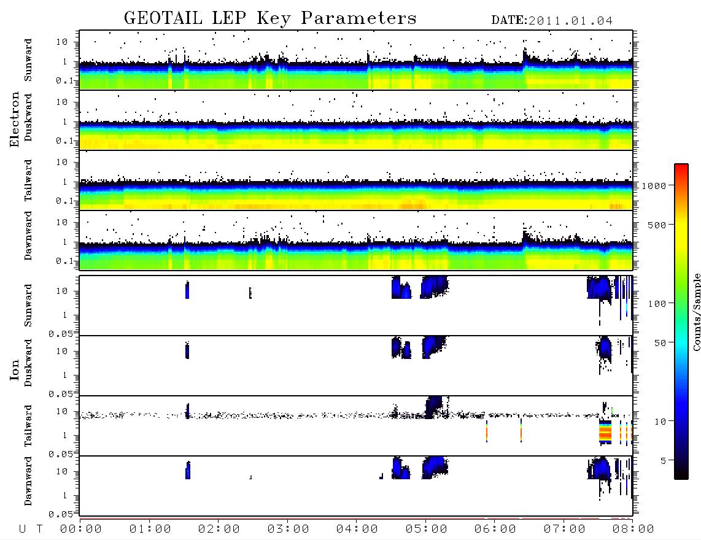The image size is (701, 540).
Task: Click the "50" color bar tick value
Action: tap(660, 343)
